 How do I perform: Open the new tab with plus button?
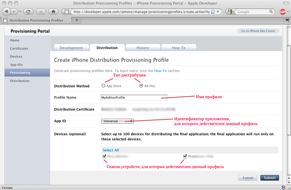coord(77,20)
